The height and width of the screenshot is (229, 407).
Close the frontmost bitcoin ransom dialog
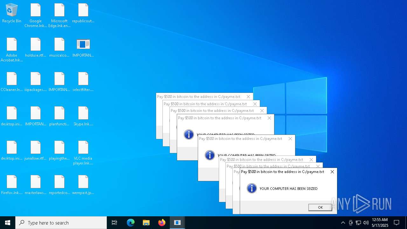click(x=332, y=172)
